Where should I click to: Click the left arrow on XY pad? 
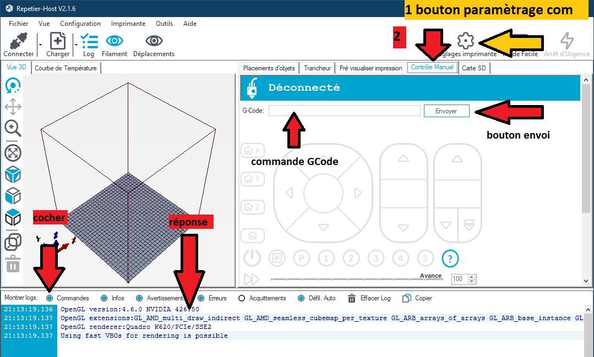click(290, 193)
